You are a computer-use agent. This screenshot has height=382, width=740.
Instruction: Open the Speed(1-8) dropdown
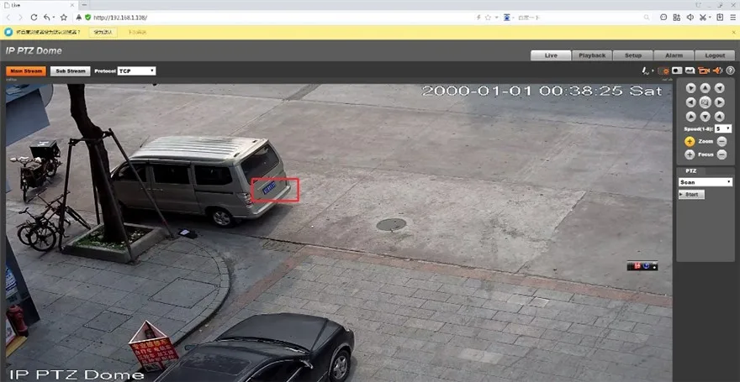[723, 128]
